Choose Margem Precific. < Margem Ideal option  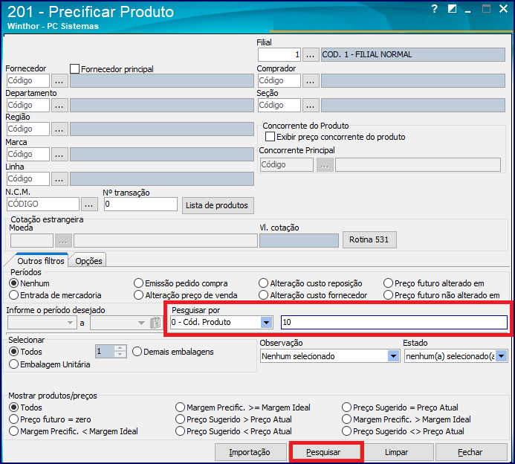point(14,431)
